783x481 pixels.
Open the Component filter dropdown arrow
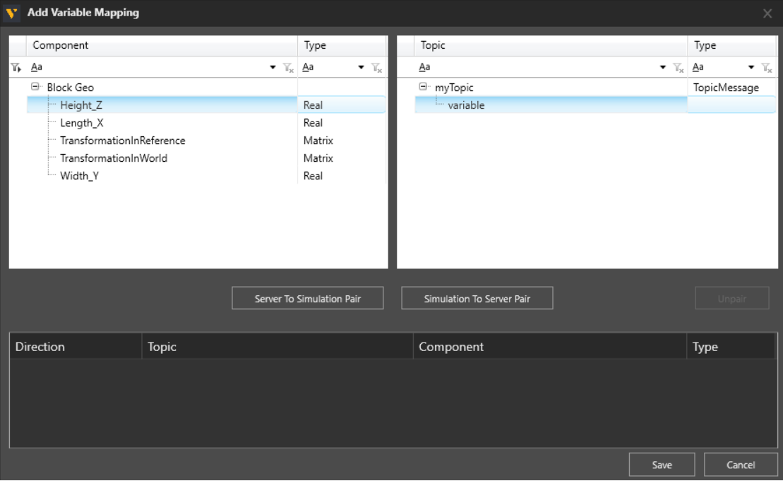pos(273,67)
